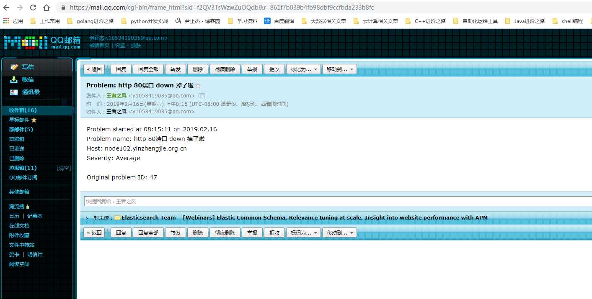Open 群邮件(5) folder
The image size is (592, 299).
click(x=21, y=130)
